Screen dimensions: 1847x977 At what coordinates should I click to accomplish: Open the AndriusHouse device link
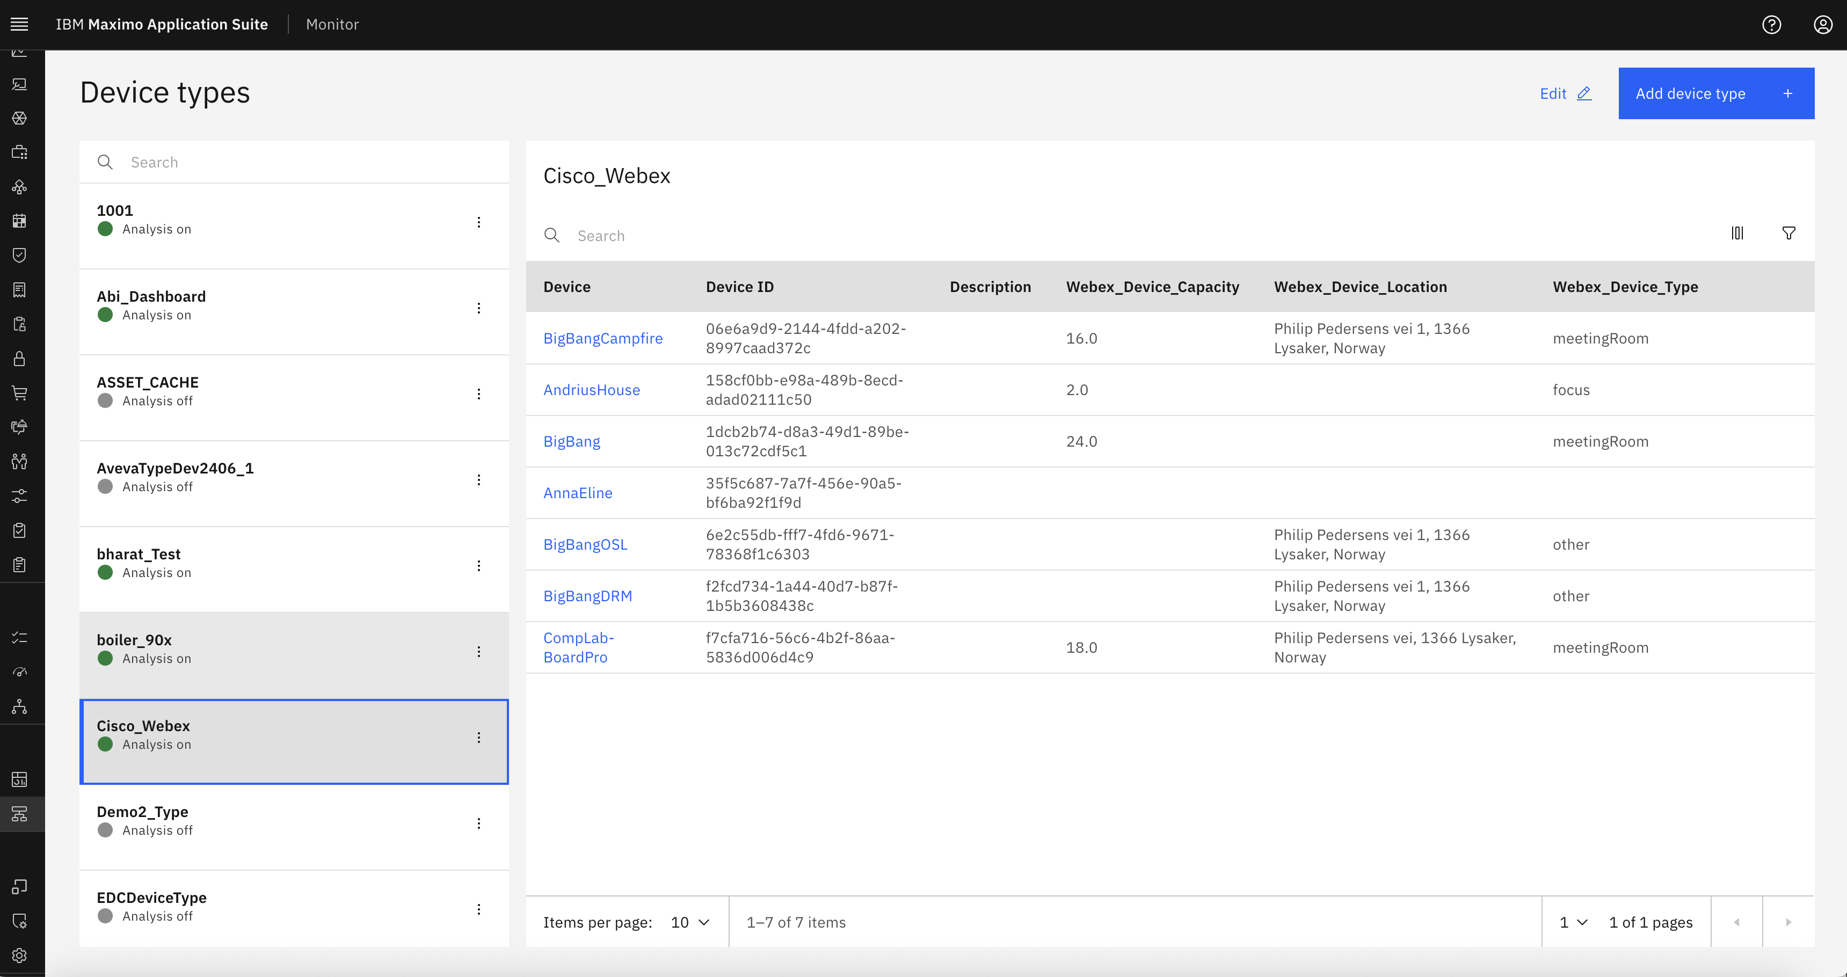(592, 390)
